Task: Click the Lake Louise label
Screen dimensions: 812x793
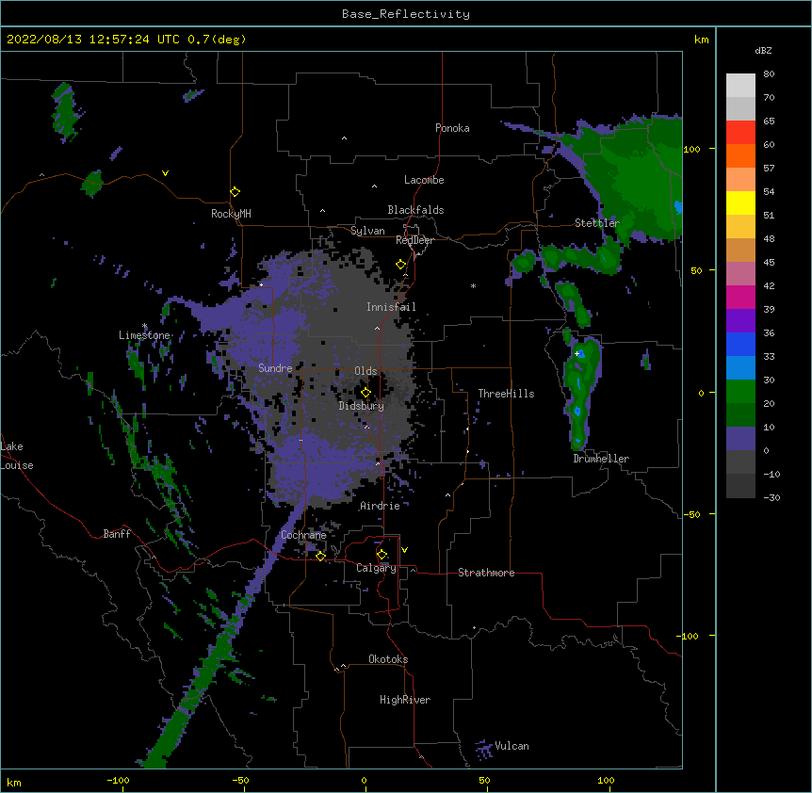Action: click(x=17, y=456)
